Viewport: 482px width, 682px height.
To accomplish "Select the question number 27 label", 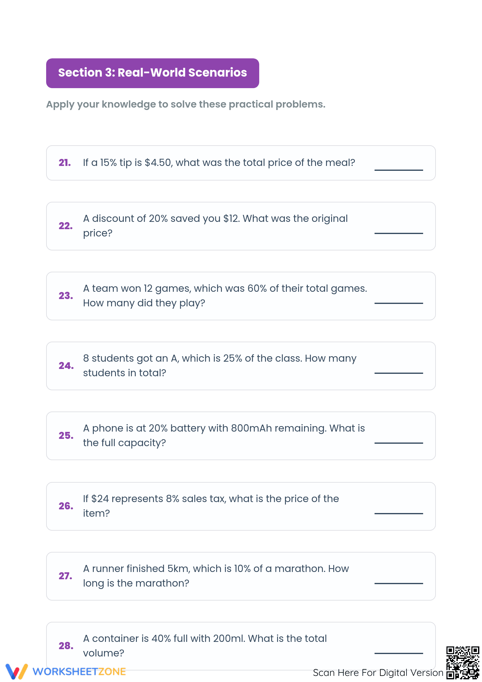I will click(x=66, y=576).
